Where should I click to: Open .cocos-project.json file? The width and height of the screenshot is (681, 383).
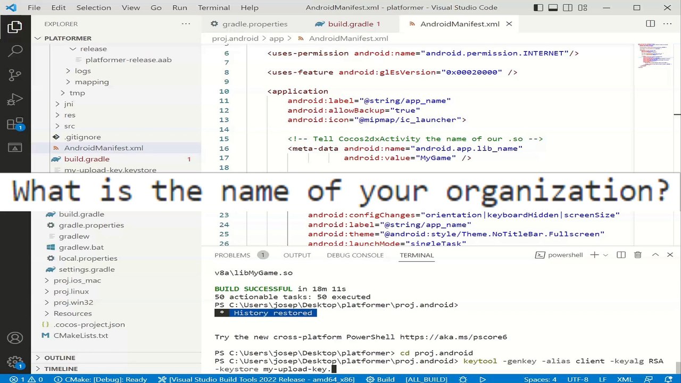coord(89,324)
